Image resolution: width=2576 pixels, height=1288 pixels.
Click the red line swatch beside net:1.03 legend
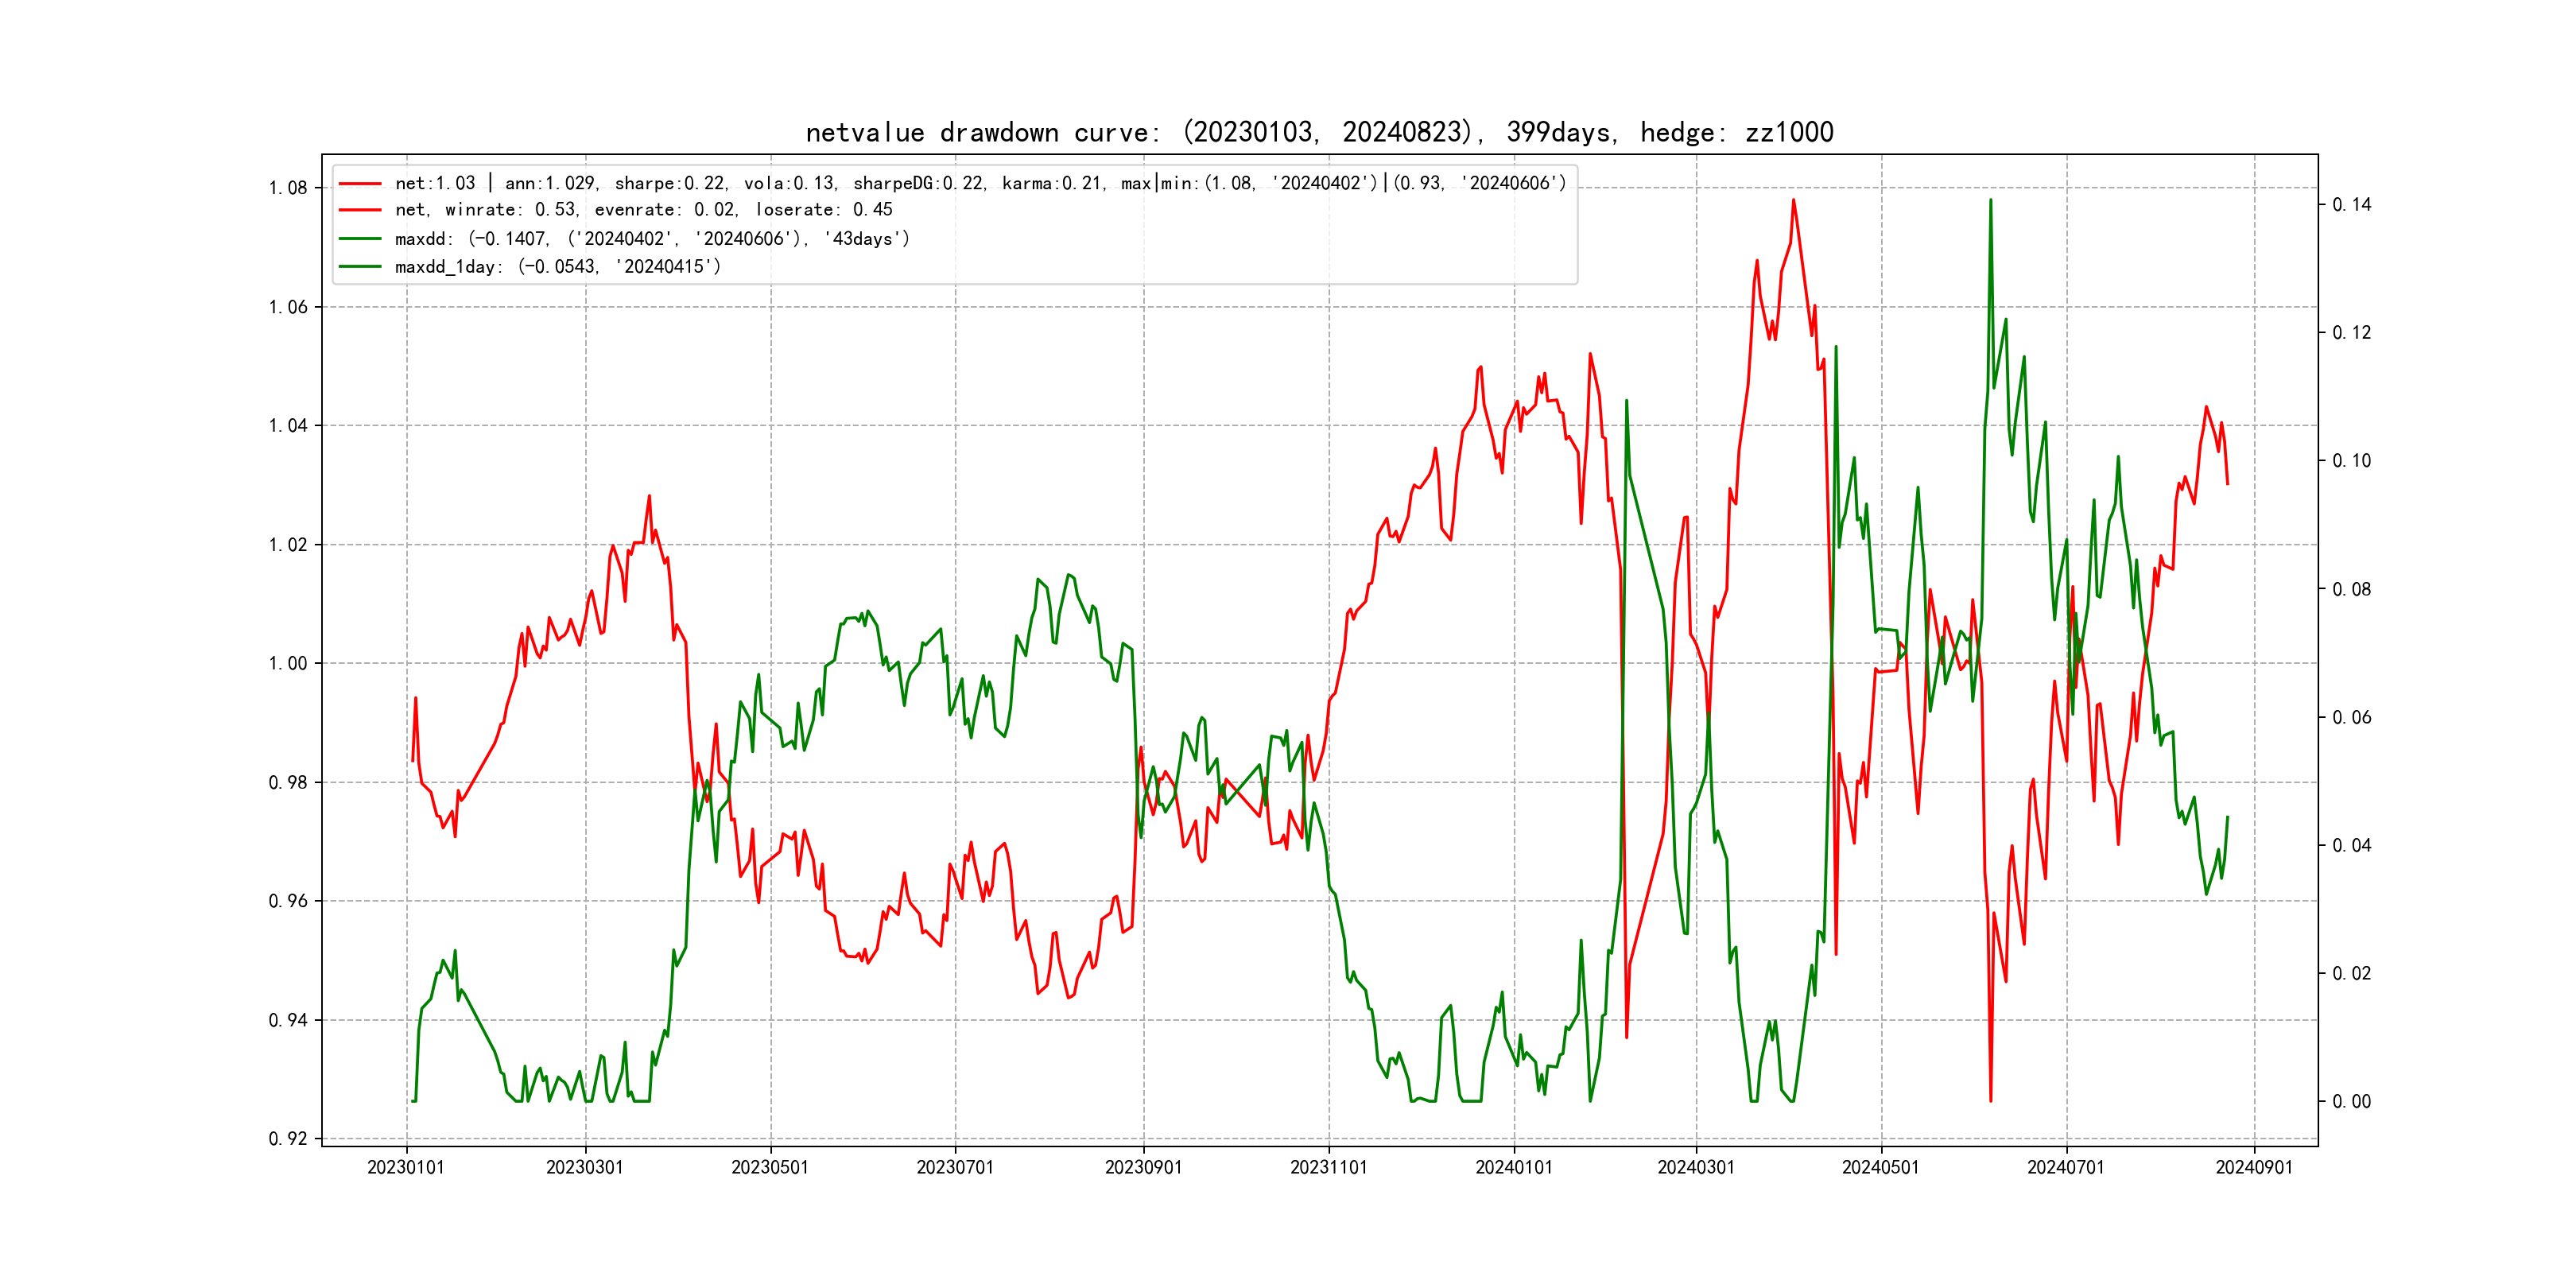360,184
